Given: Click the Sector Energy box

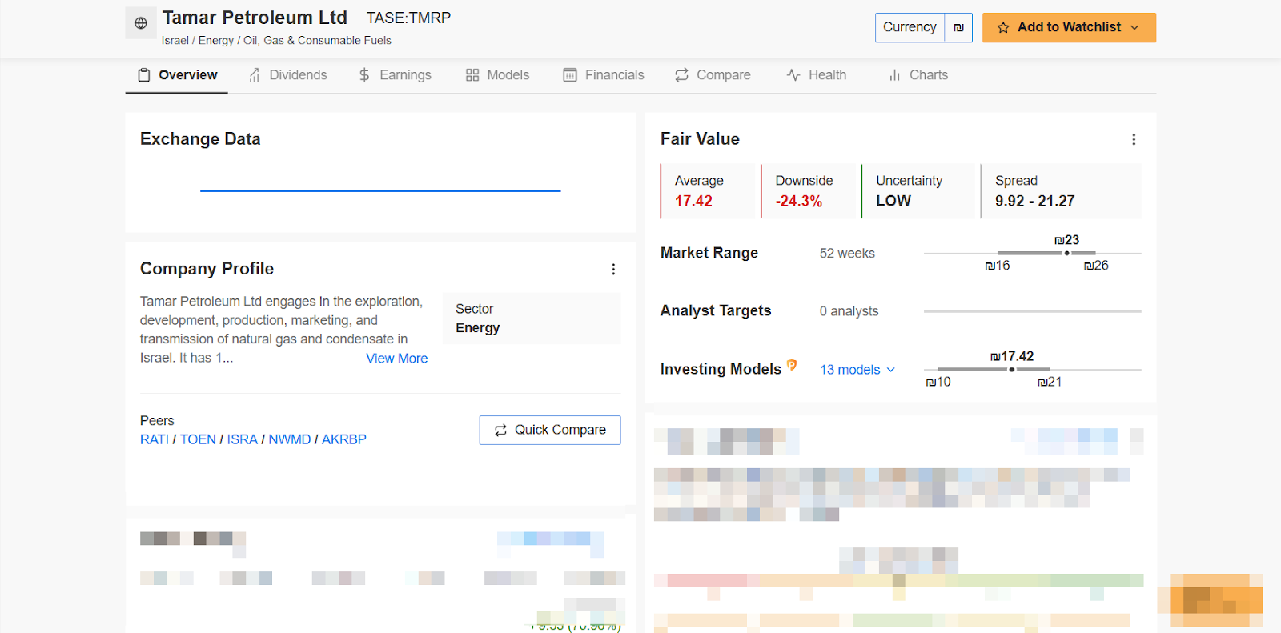Looking at the screenshot, I should tap(532, 319).
